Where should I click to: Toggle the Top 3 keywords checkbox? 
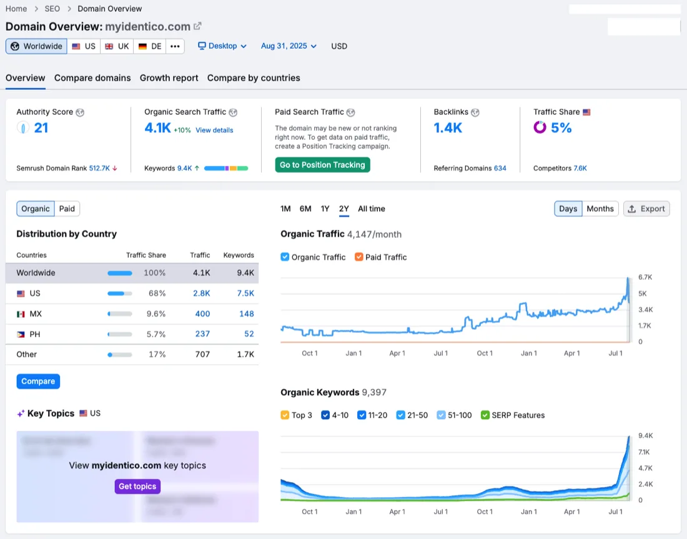pos(285,415)
